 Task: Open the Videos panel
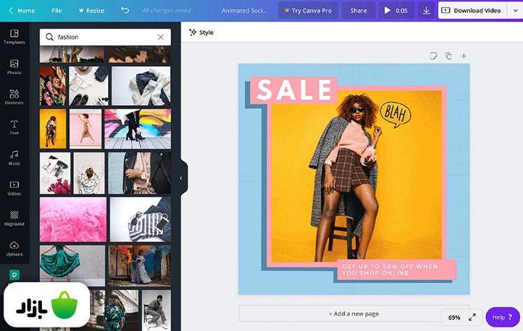(x=14, y=187)
